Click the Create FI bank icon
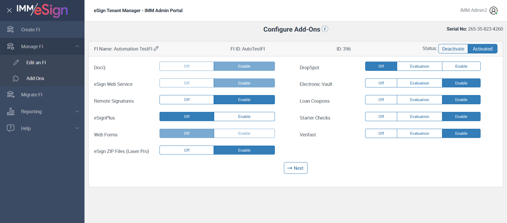Viewport: 507px width, 223px height. coord(11,29)
